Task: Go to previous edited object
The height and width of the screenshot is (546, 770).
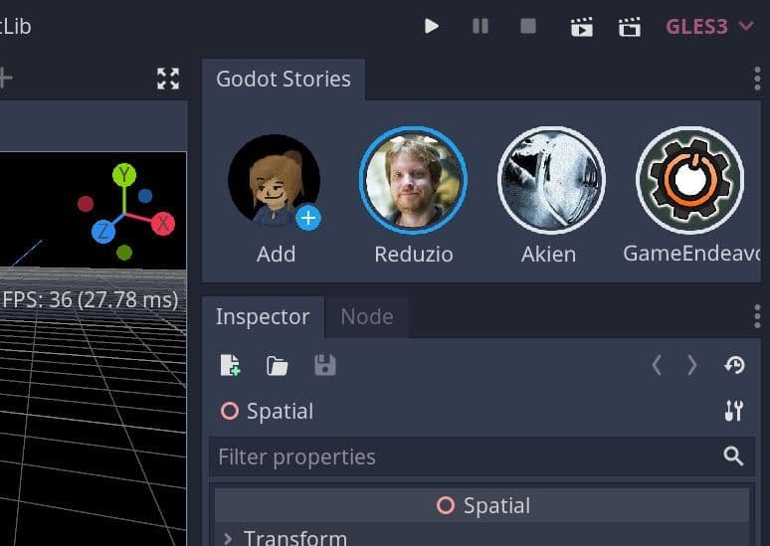Action: pos(657,365)
